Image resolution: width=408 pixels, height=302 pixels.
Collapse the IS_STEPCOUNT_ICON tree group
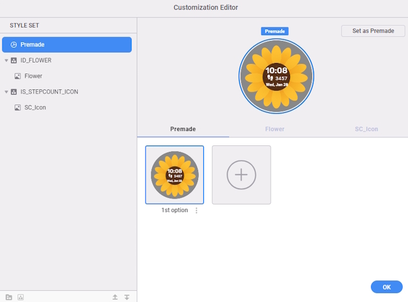6,92
